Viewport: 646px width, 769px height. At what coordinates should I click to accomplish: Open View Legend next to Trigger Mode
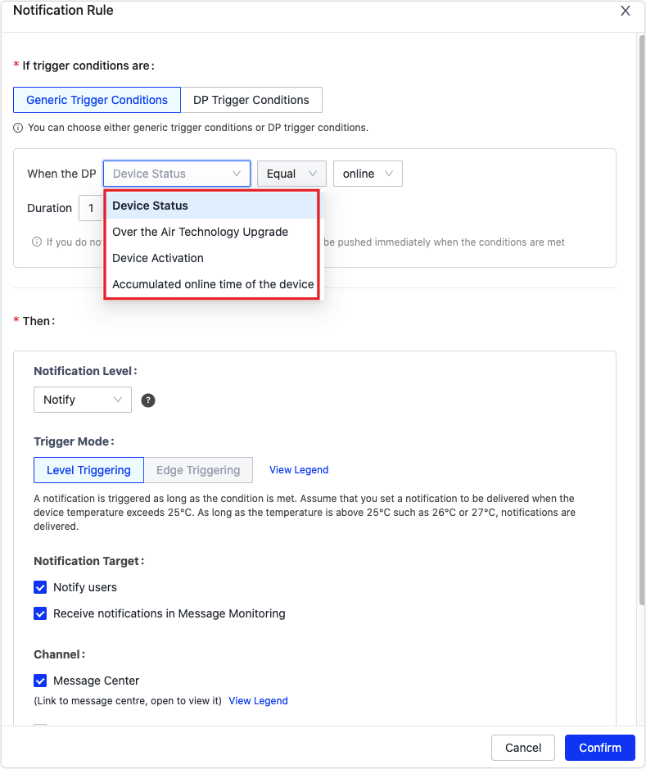coord(298,469)
